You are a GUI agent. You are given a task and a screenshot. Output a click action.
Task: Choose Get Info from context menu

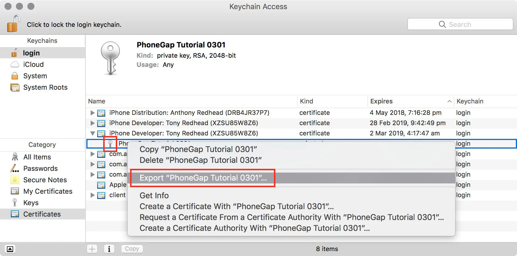(x=291, y=195)
